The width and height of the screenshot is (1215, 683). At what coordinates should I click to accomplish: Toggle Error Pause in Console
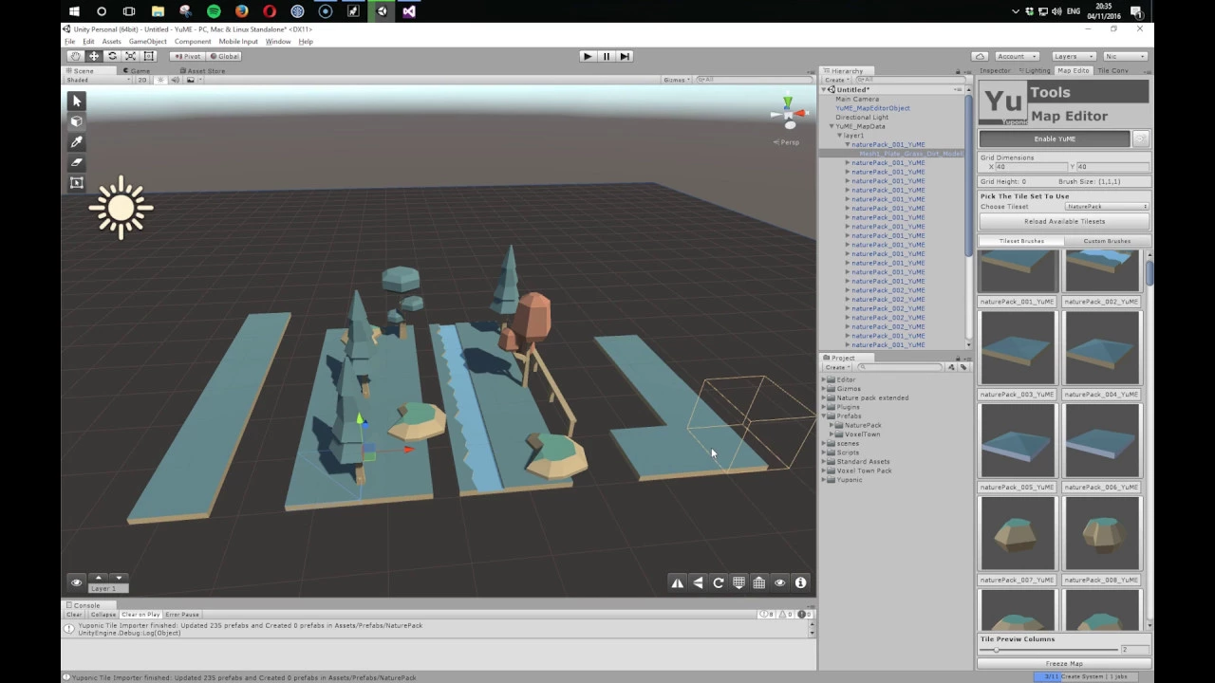pyautogui.click(x=182, y=615)
